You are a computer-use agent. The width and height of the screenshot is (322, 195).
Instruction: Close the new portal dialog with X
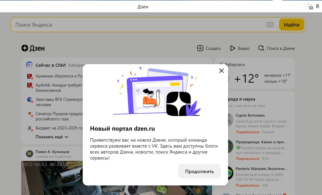click(221, 71)
